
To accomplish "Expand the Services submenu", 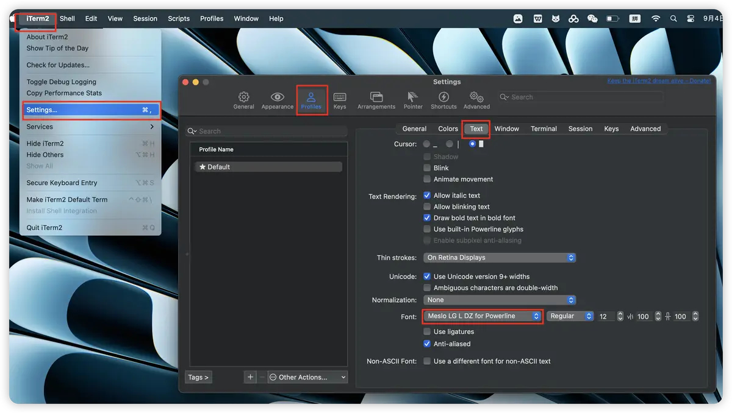I will point(90,127).
